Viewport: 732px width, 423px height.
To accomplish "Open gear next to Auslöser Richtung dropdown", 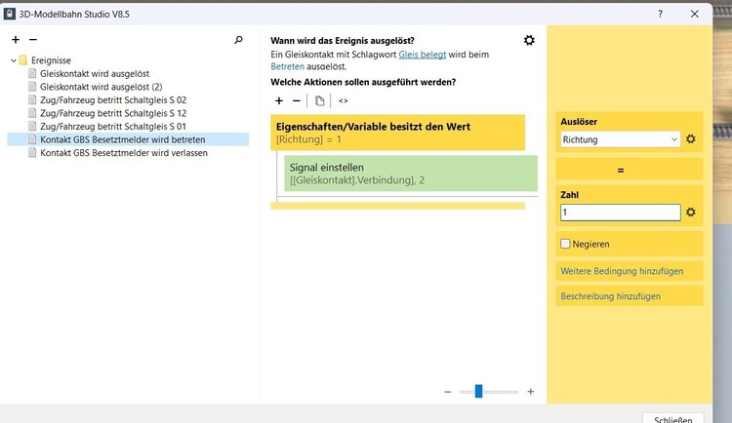I will [x=691, y=139].
